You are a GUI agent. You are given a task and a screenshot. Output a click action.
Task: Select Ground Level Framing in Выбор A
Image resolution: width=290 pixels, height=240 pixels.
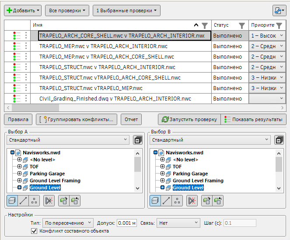pyautogui.click(x=55, y=181)
